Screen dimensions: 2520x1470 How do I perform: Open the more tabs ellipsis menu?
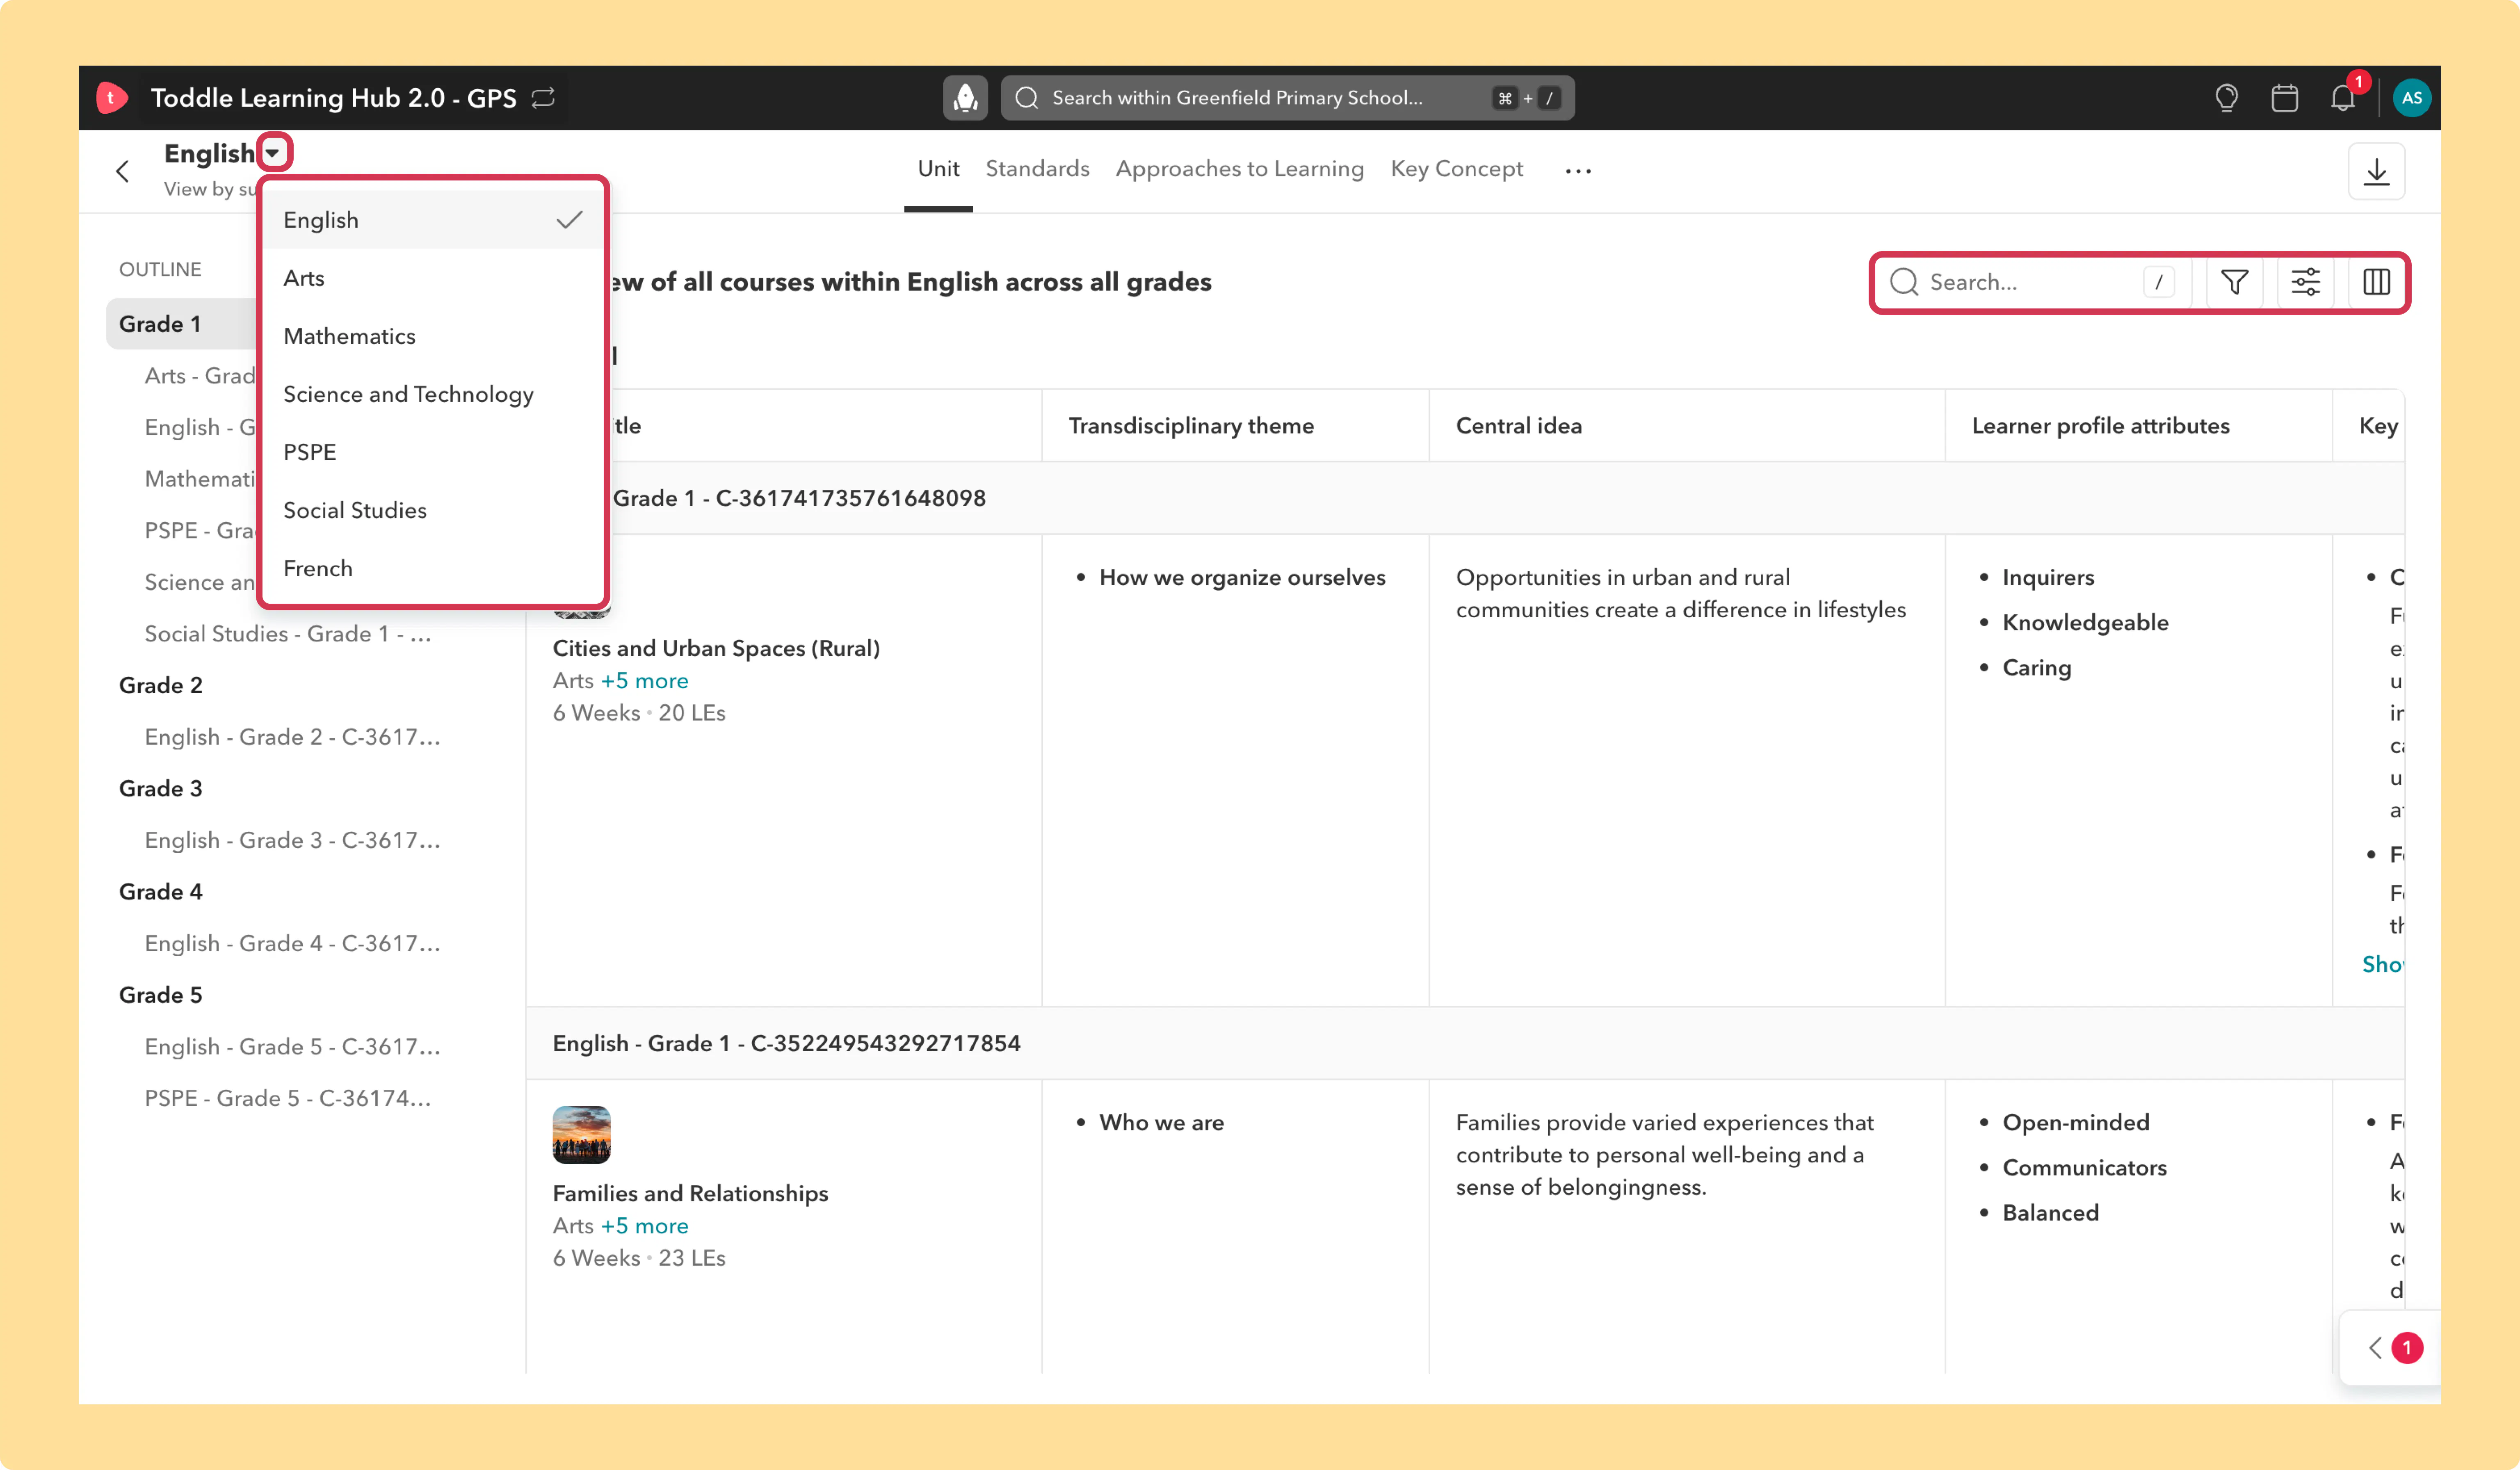pos(1578,171)
